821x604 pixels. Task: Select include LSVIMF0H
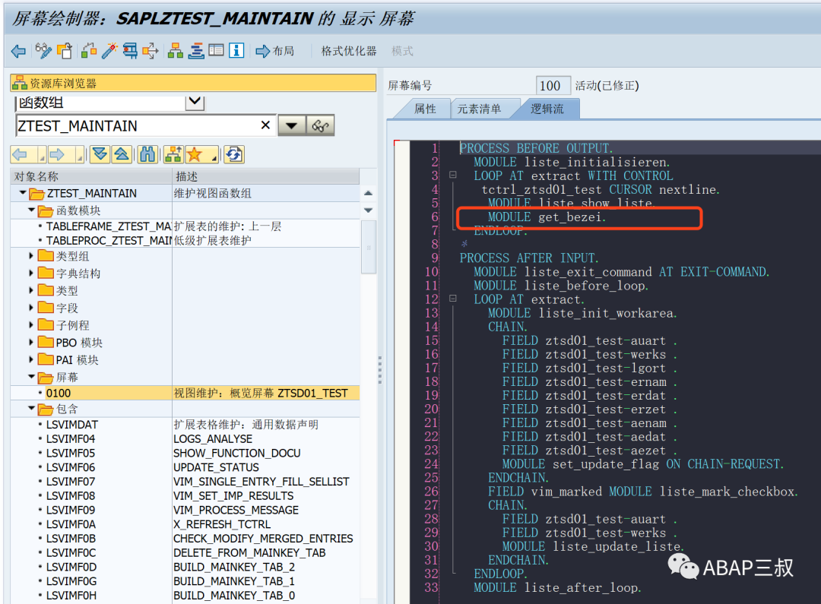[71, 596]
